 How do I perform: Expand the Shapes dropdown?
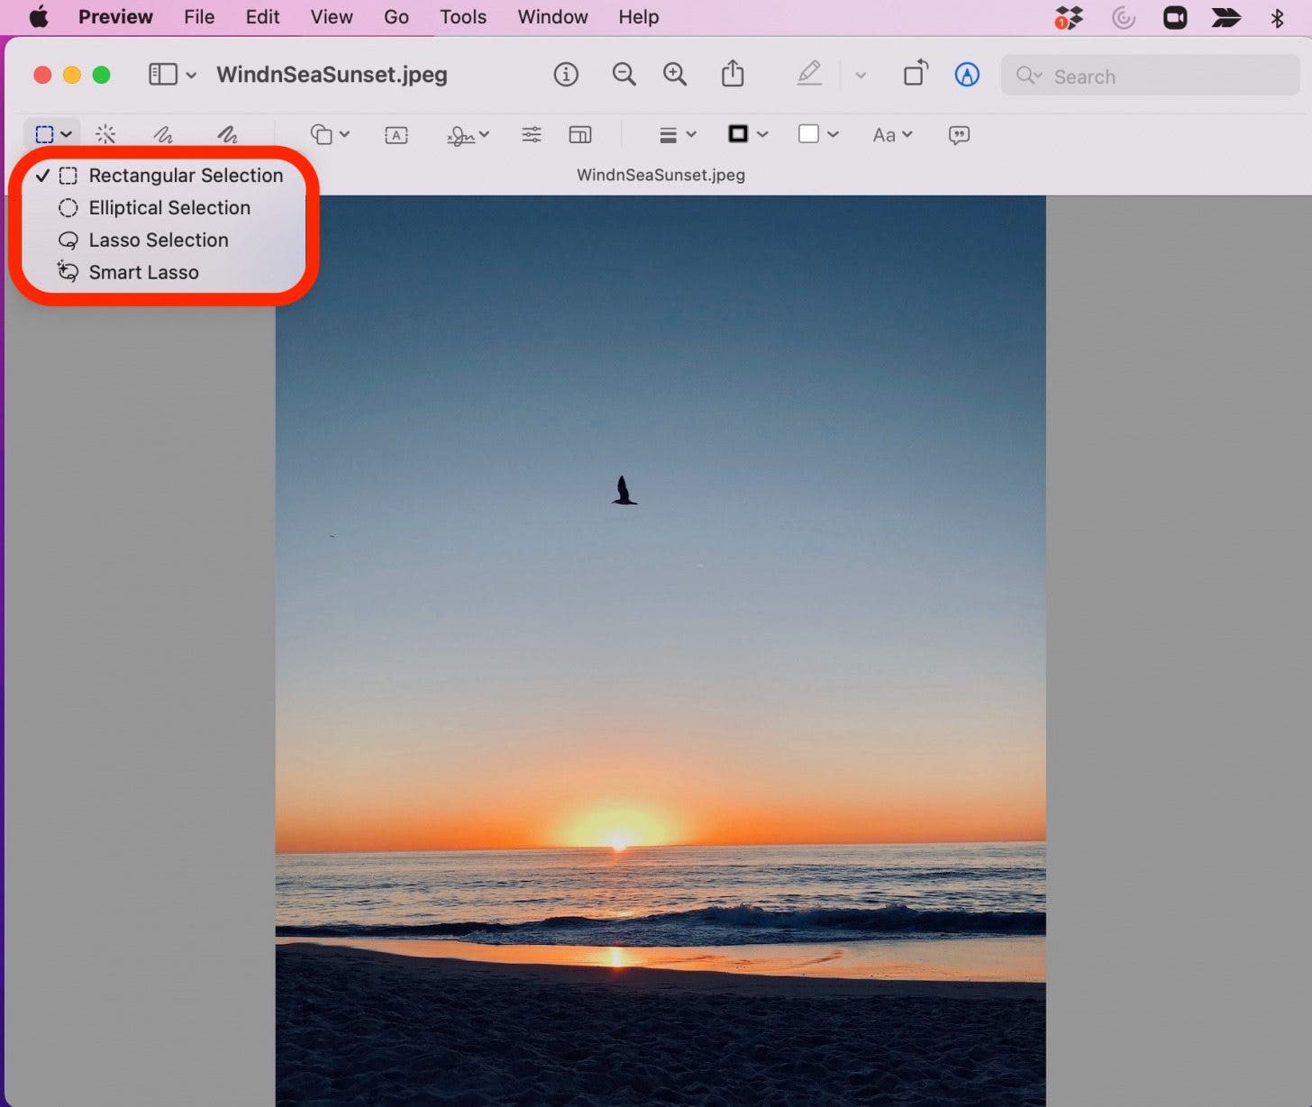[x=330, y=135]
